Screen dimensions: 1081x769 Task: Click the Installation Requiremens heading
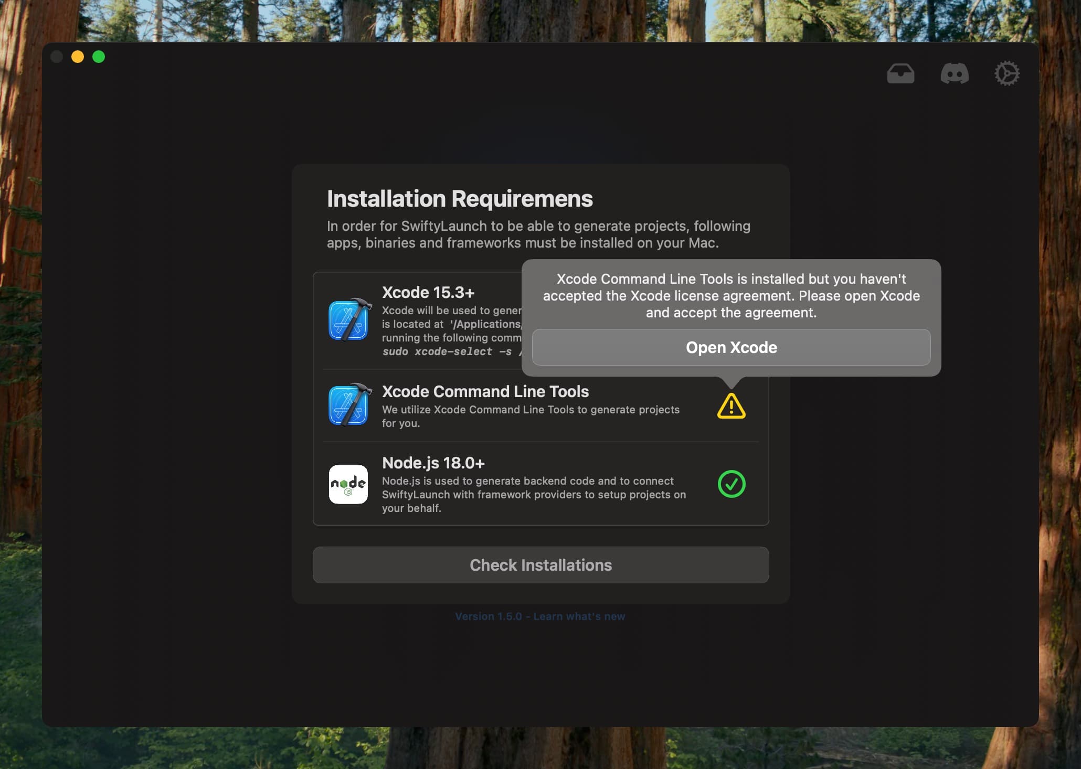pos(460,199)
